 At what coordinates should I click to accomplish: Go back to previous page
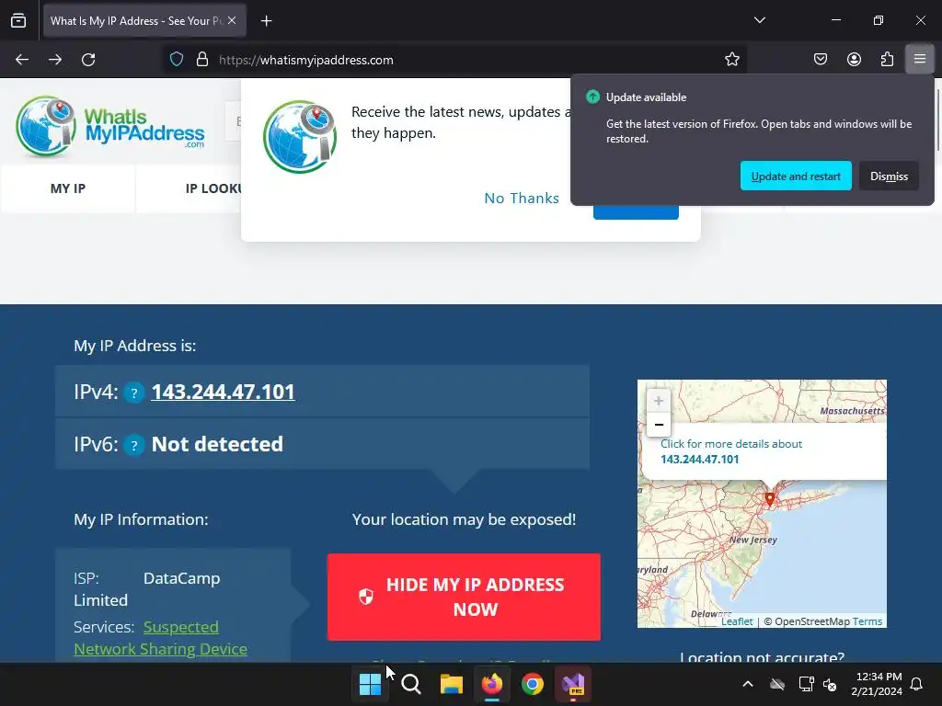click(22, 60)
